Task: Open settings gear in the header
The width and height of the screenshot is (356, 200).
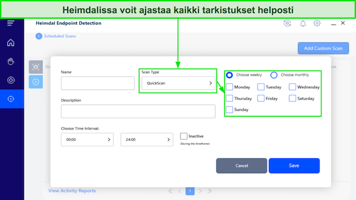Action: tap(317, 23)
